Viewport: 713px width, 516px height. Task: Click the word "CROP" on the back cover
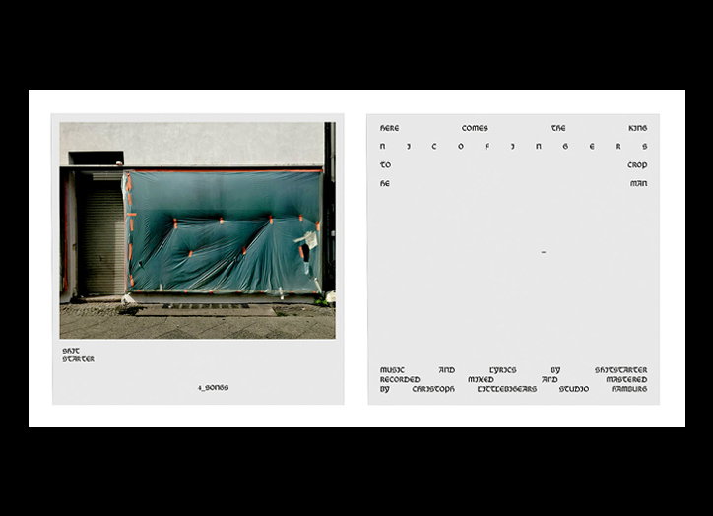click(637, 165)
